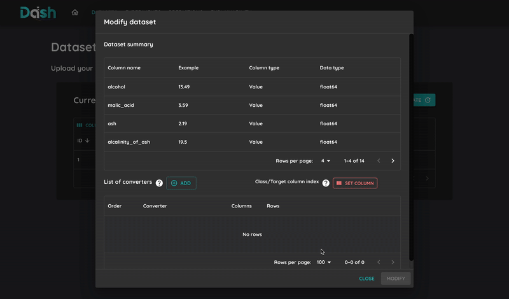Click example value 19.5
The height and width of the screenshot is (299, 509).
point(183,142)
